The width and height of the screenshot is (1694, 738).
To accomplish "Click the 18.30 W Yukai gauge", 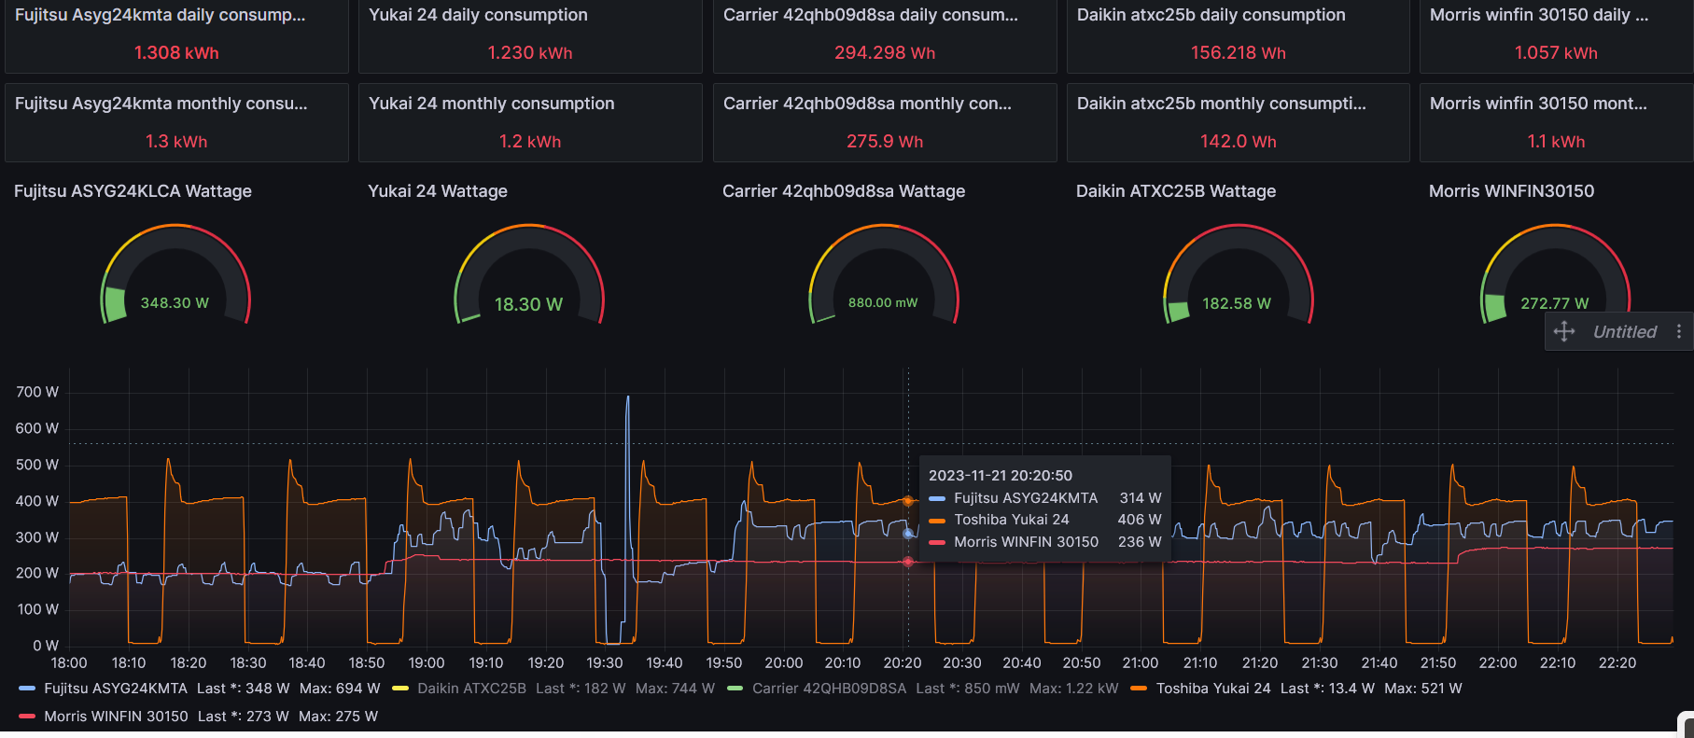I will point(529,275).
